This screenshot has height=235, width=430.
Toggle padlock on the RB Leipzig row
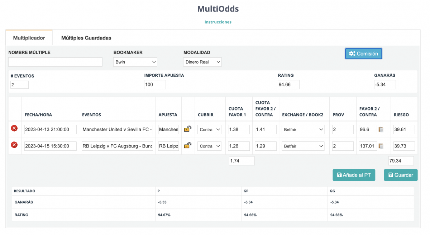(x=187, y=145)
